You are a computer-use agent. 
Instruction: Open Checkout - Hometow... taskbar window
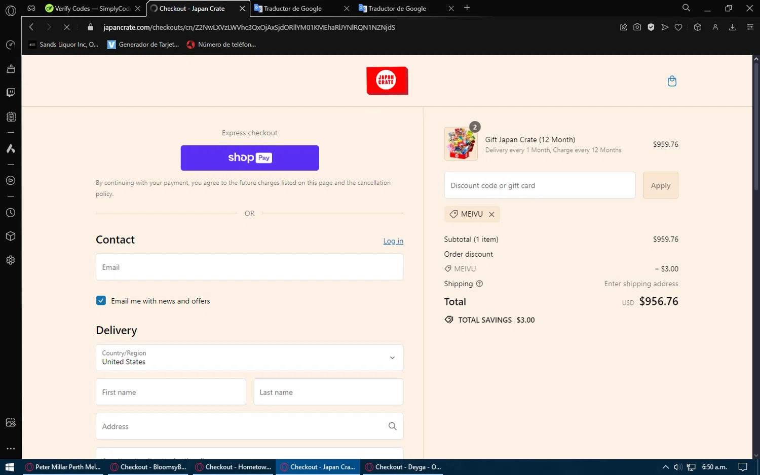[x=233, y=467]
